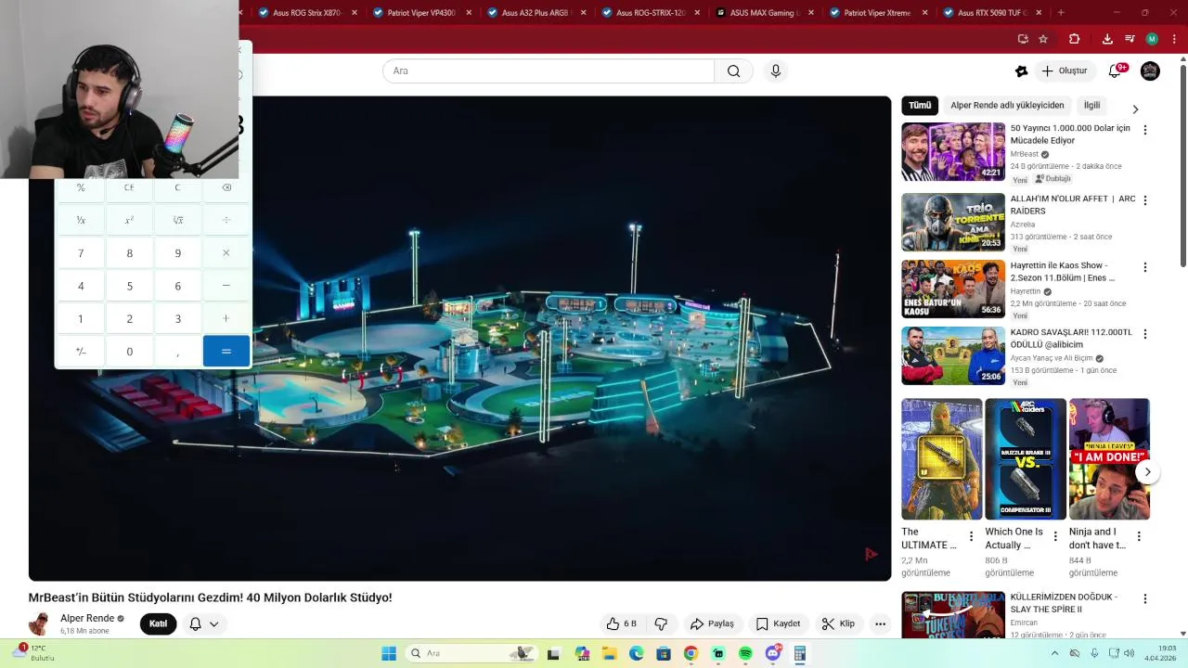This screenshot has width=1188, height=668.
Task: Open new tab with plus button
Action: tap(1061, 13)
